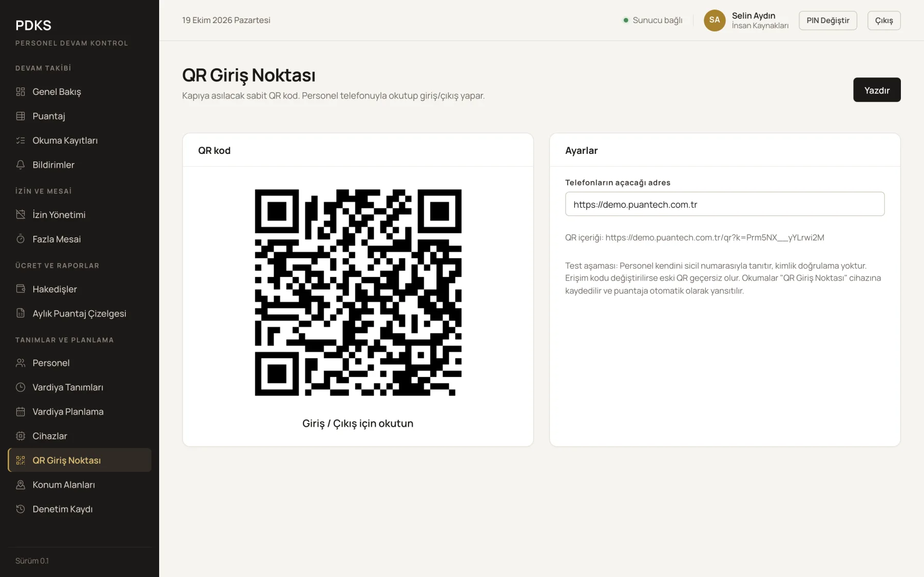
Task: Click the PDKS logo title
Action: 33,25
